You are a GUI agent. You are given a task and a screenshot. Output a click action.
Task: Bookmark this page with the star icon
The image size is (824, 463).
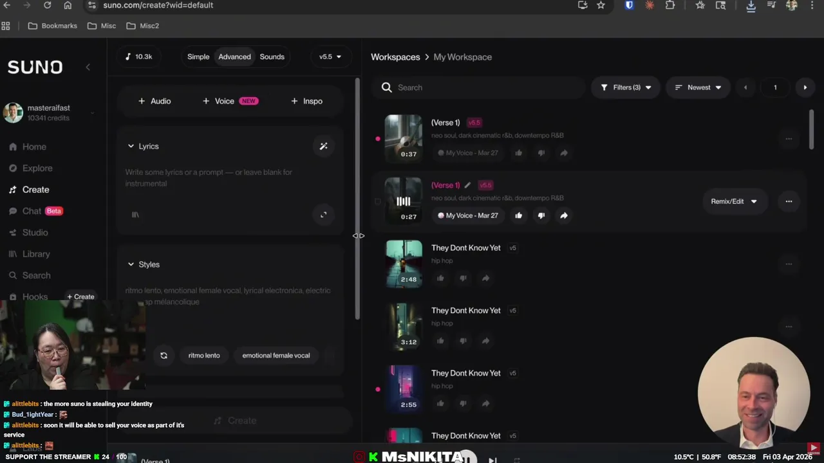point(601,5)
